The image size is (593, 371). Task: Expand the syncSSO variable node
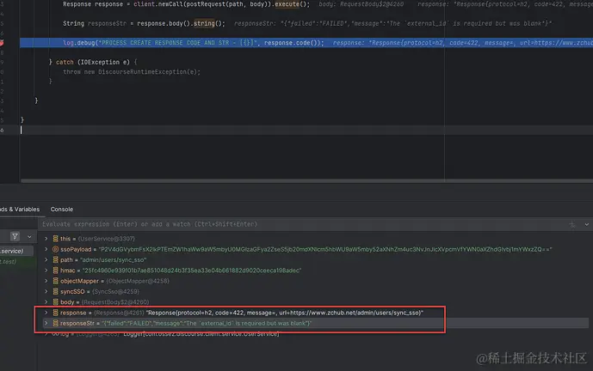click(x=46, y=291)
